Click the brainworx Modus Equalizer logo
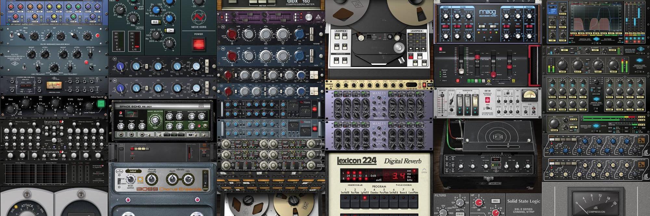 [54, 123]
